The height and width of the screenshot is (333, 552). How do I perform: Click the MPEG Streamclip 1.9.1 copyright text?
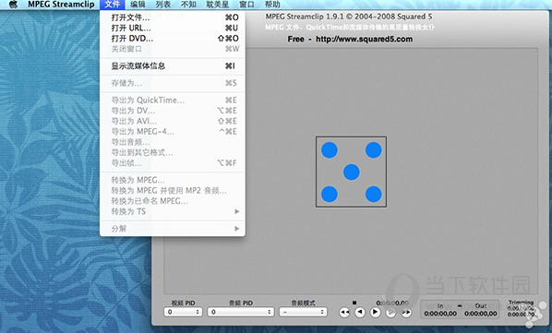pyautogui.click(x=349, y=17)
